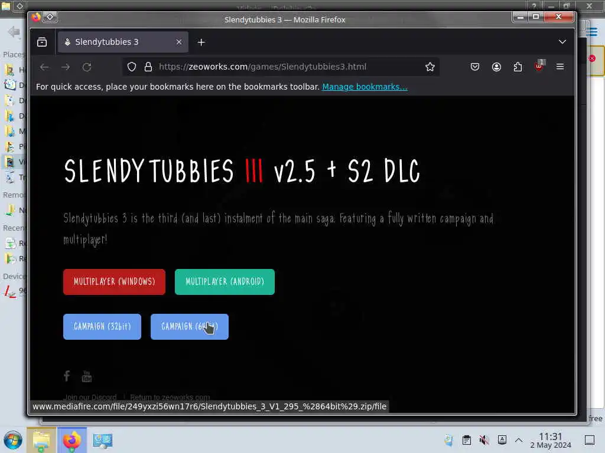Image resolution: width=605 pixels, height=453 pixels.
Task: Close the Slendytubbies 3 tab
Action: 178,42
